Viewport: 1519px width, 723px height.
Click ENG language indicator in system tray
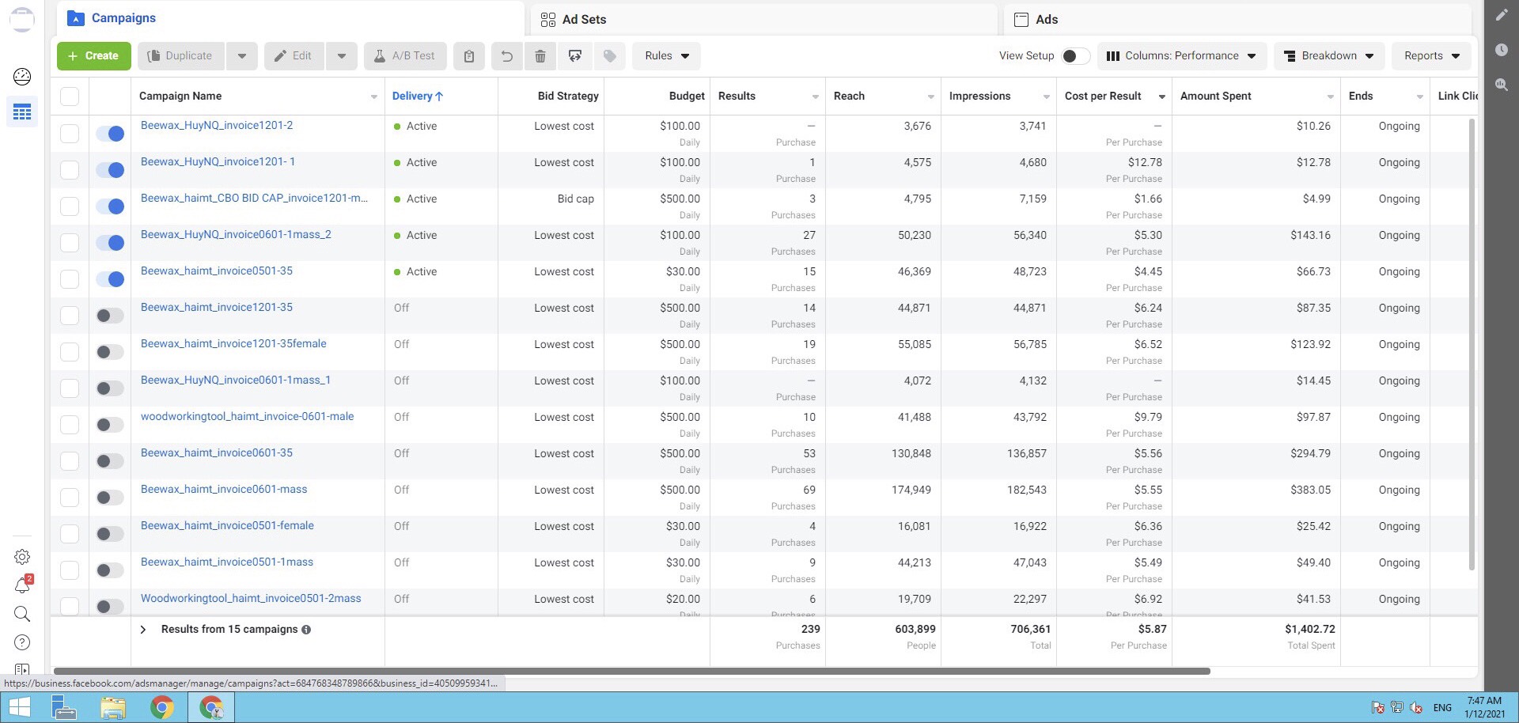coord(1442,708)
